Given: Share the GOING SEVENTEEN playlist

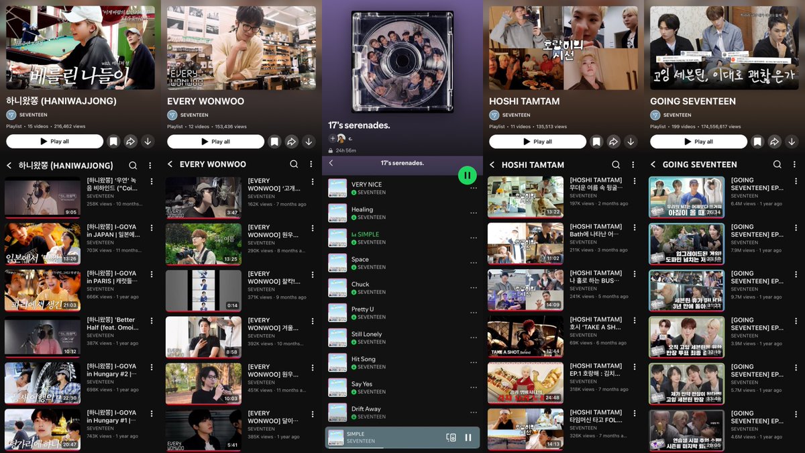Looking at the screenshot, I should tap(774, 142).
